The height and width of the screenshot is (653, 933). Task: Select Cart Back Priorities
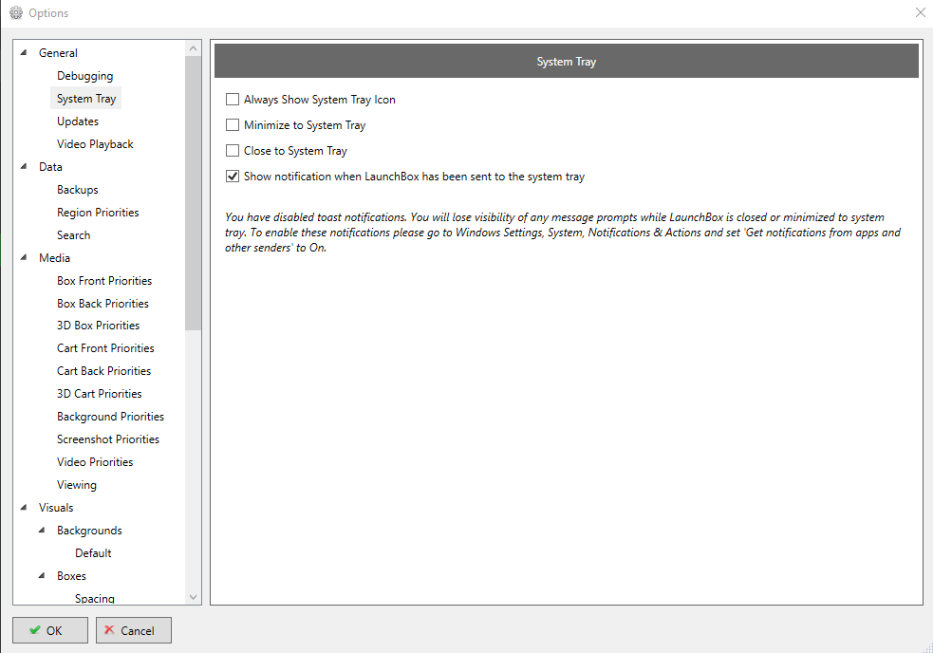pos(104,371)
